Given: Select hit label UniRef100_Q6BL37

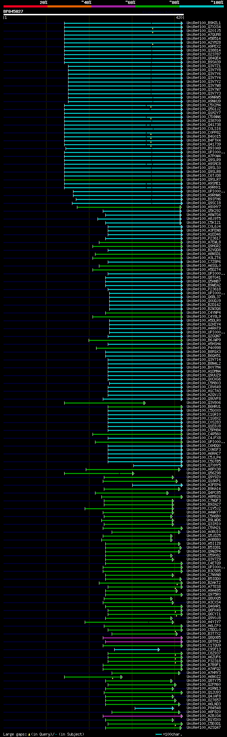Looking at the screenshot, I should coord(204,297).
